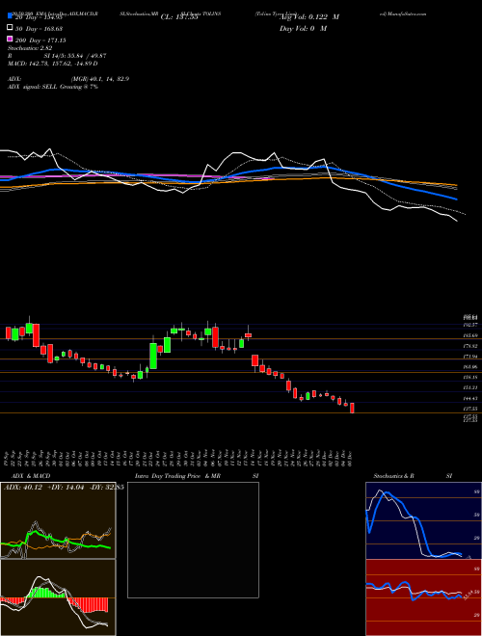
Task: Click the blue Stochastics chart panel
Action: [423, 520]
